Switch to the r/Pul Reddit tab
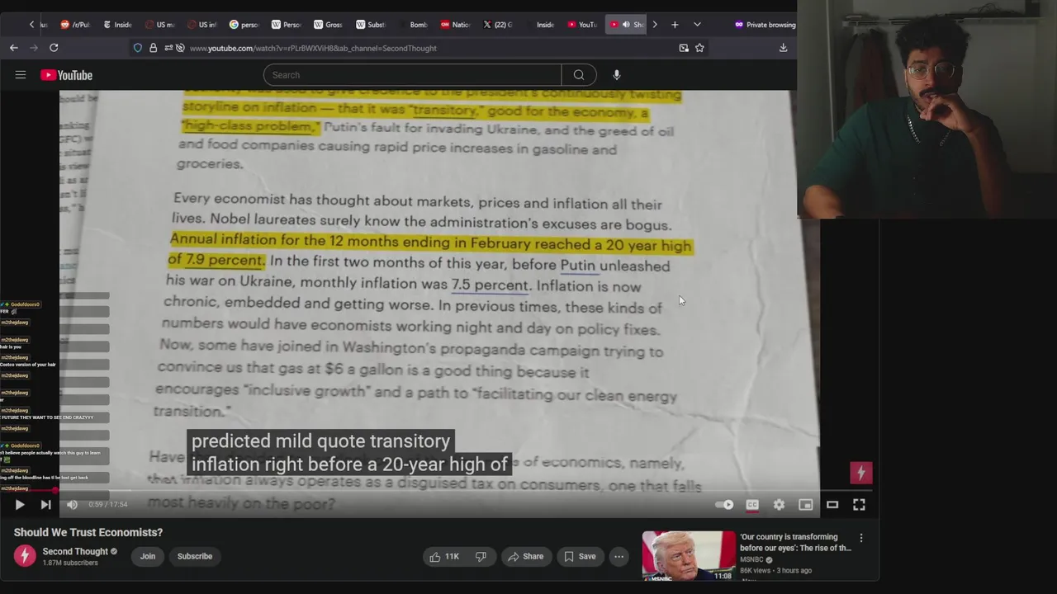This screenshot has height=594, width=1057. 75,25
